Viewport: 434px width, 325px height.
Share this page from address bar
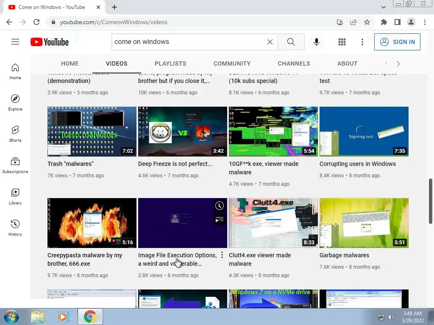353,22
